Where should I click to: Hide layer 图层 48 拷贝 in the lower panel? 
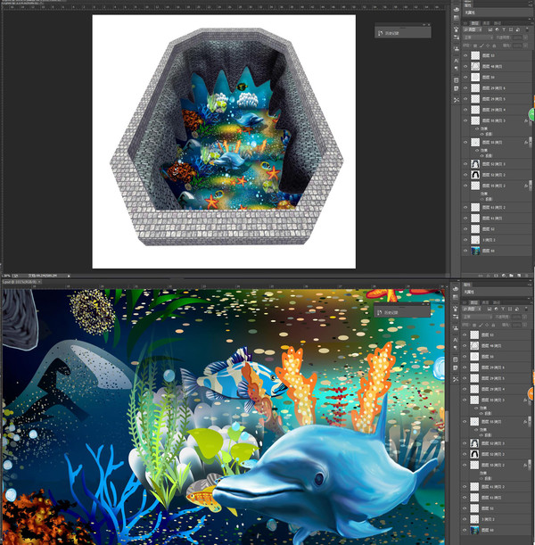(x=465, y=345)
